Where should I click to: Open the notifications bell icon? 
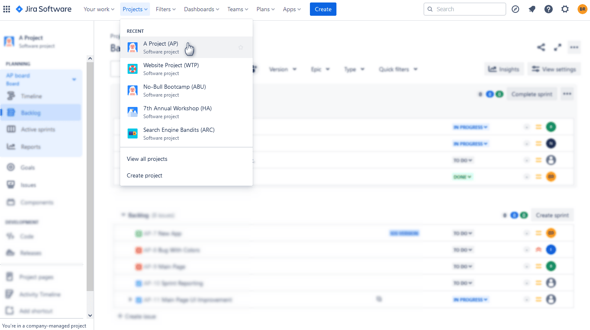[x=532, y=9]
